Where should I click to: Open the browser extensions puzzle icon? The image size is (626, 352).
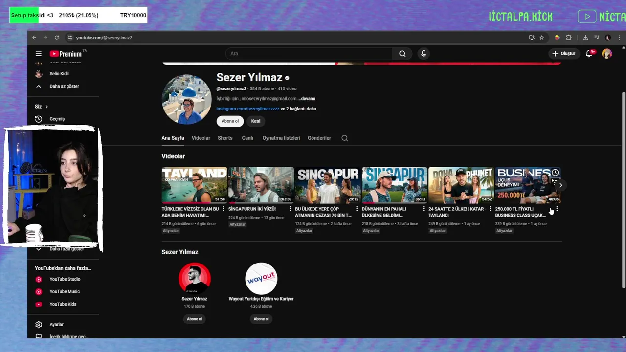569,38
